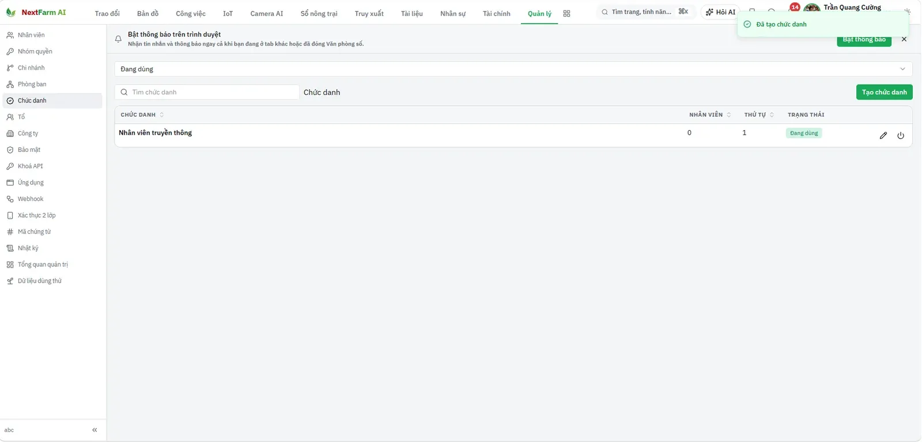Go to Công ty in the sidebar
The width and height of the screenshot is (922, 442).
(x=52, y=134)
